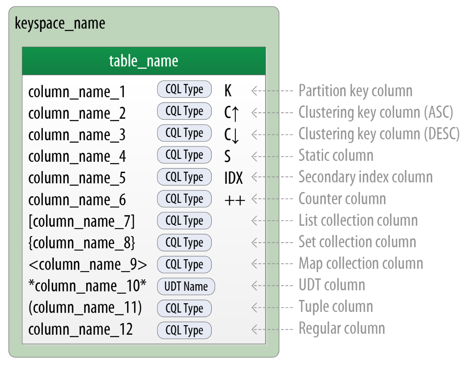Image resolution: width=465 pixels, height=365 pixels.
Task: Select the table_name green header
Action: click(144, 61)
